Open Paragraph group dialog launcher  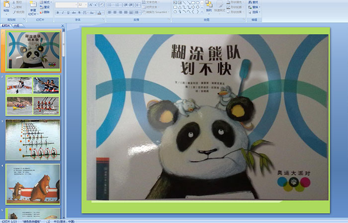click(x=169, y=20)
